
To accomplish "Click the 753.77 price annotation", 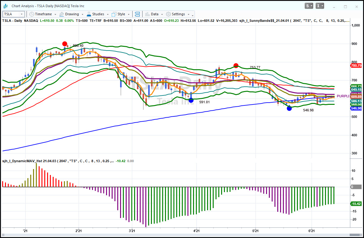I will point(255,68).
